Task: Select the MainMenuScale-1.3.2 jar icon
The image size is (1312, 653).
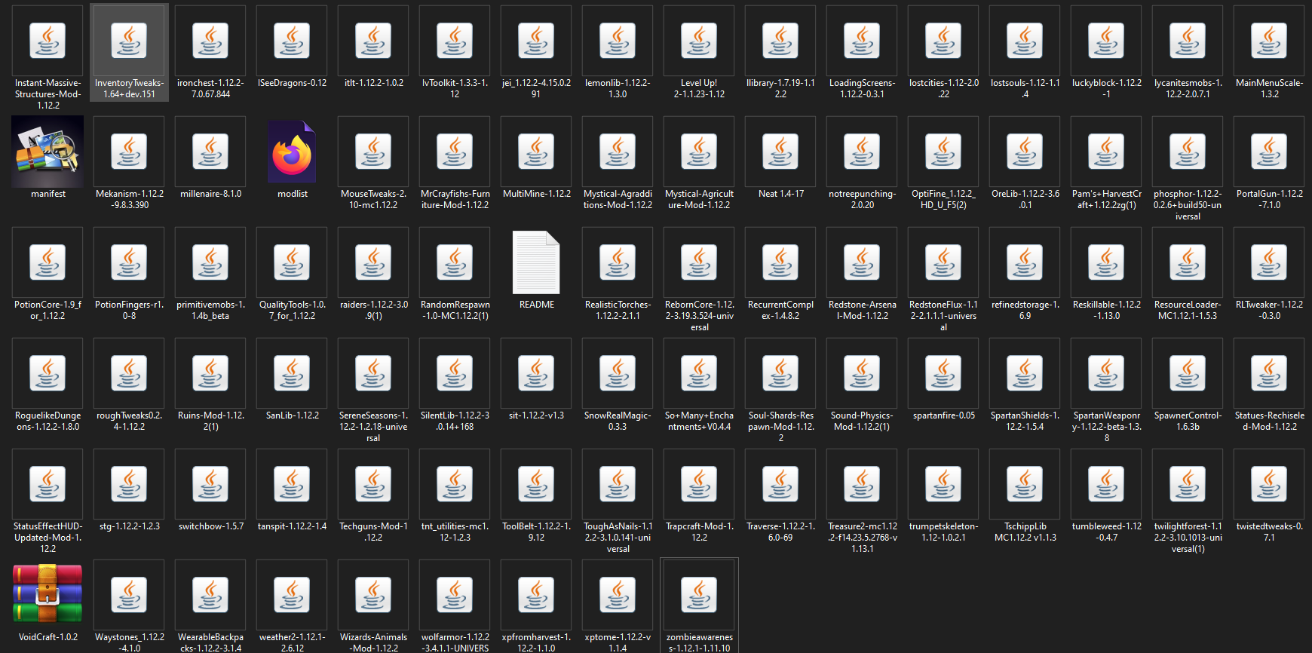Action: [x=1269, y=41]
